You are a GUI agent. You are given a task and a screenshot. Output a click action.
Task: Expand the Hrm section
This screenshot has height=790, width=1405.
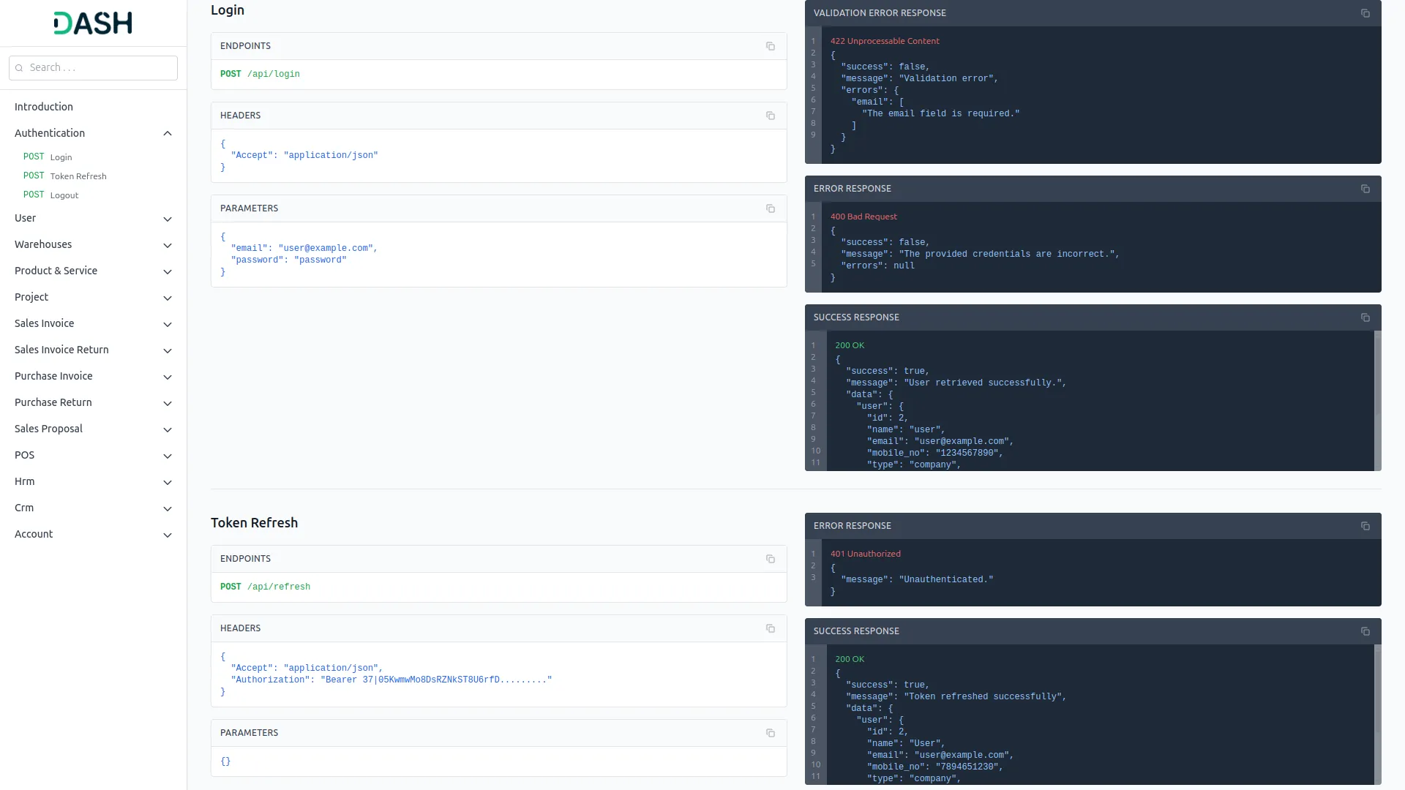[x=93, y=481]
